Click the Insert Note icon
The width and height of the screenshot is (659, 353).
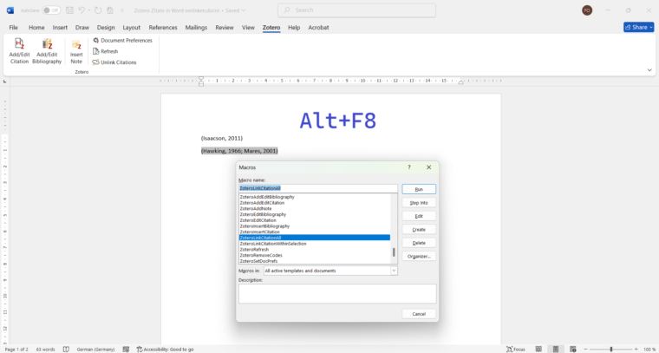[76, 44]
